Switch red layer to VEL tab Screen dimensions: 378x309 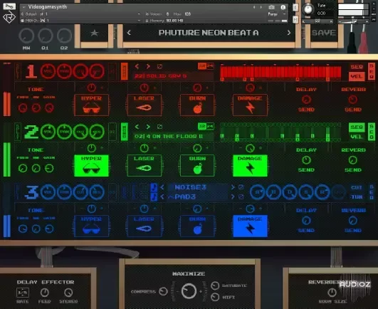click(x=357, y=76)
